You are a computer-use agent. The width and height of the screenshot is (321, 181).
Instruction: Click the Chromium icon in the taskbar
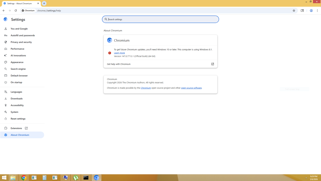click(96, 178)
